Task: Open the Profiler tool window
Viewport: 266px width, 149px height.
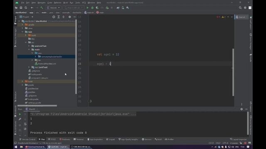Action: (169, 139)
